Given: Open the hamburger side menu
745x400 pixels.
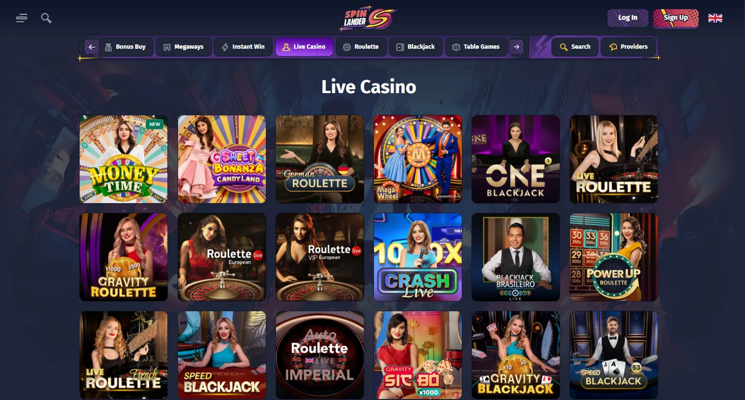Looking at the screenshot, I should pyautogui.click(x=21, y=18).
